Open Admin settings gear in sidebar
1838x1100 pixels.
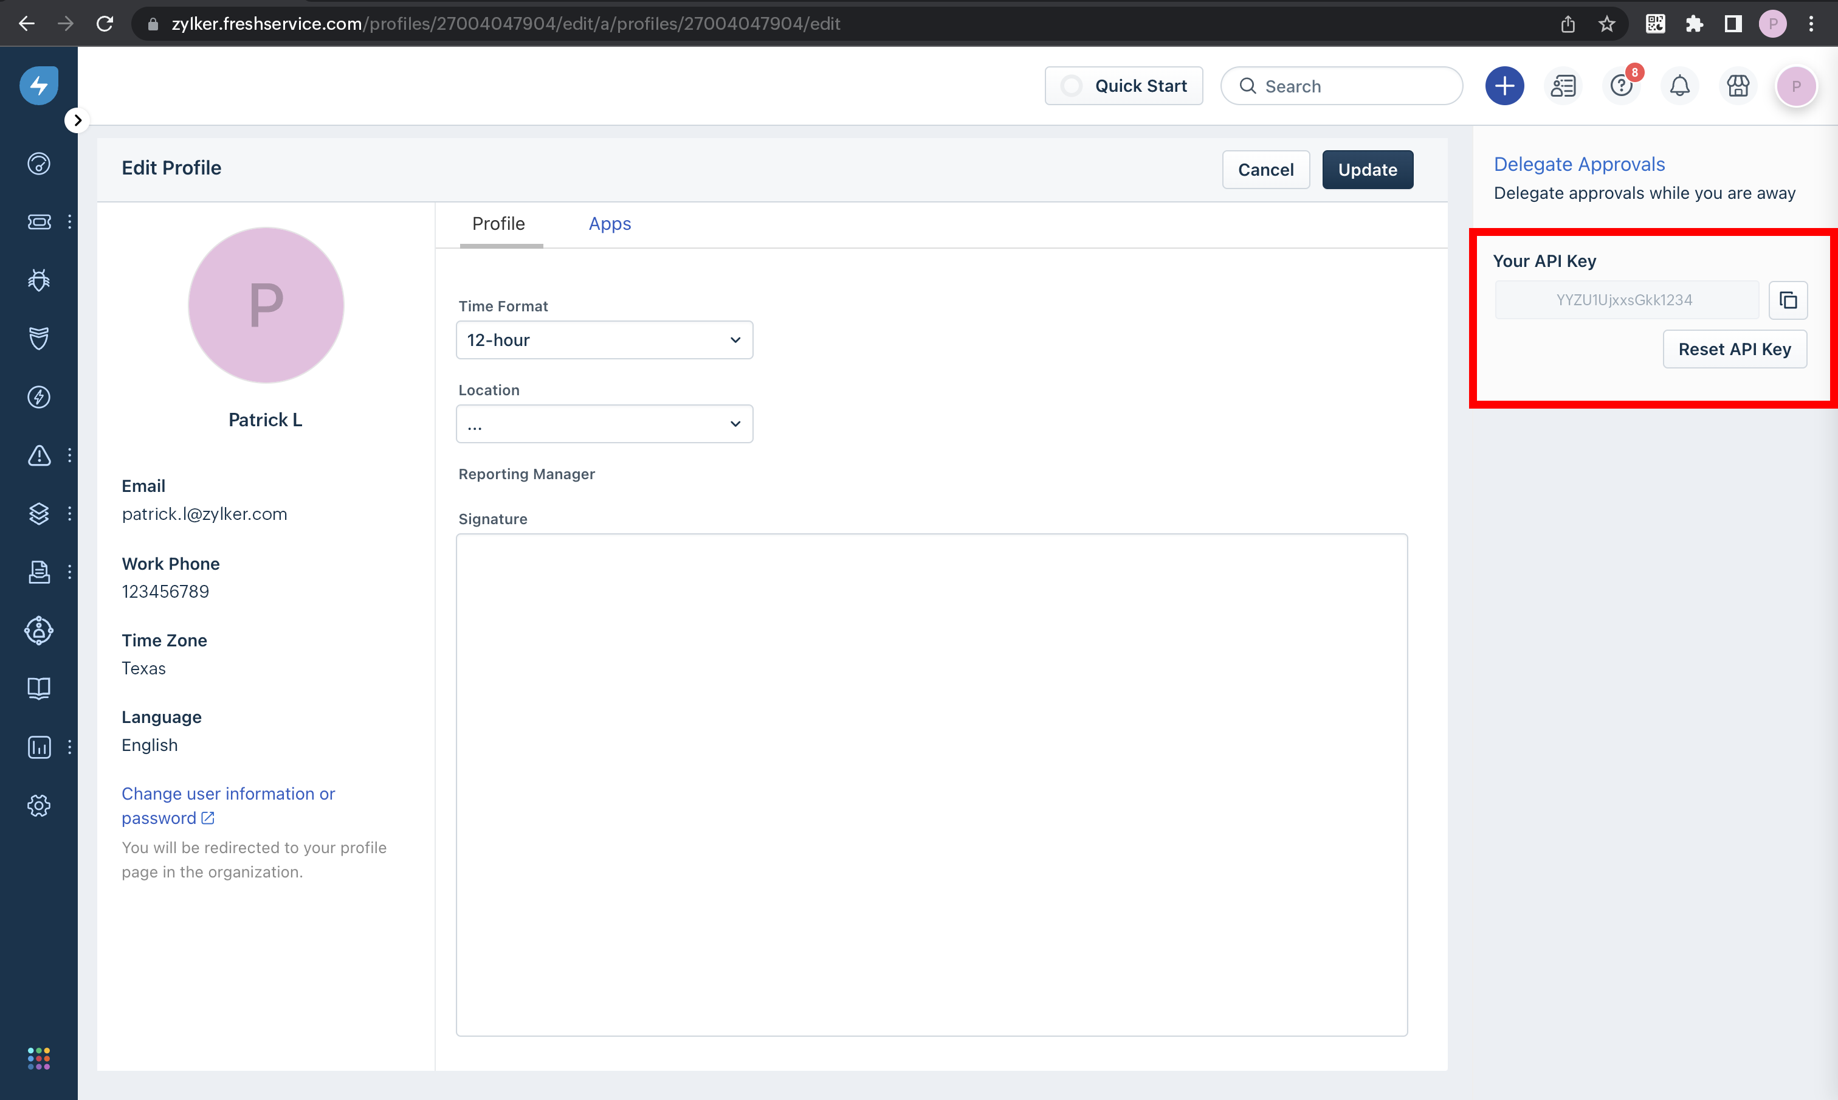tap(38, 805)
